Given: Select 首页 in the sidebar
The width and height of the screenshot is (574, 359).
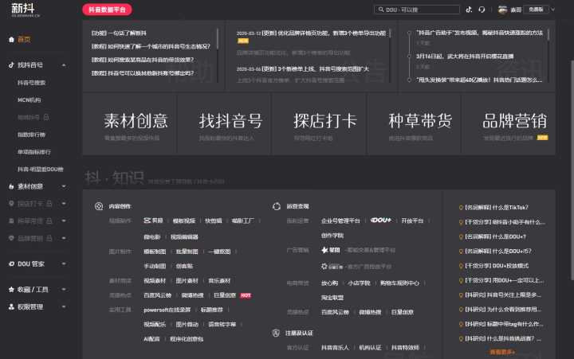Looking at the screenshot, I should (24, 40).
